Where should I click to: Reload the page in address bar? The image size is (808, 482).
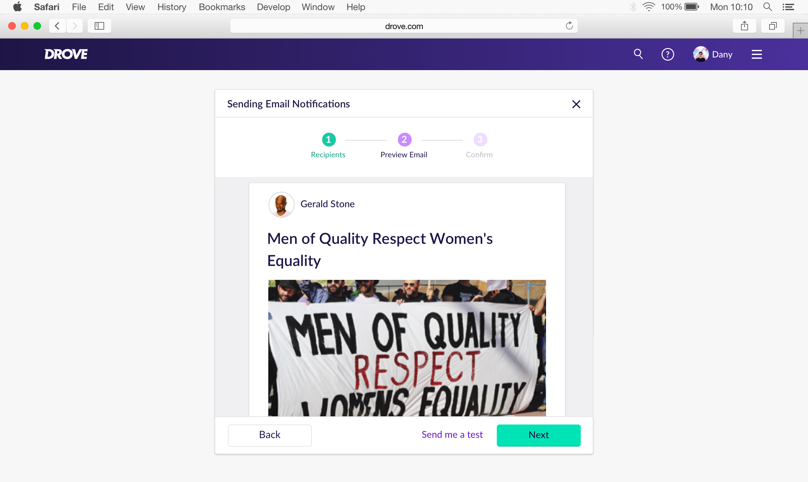569,26
